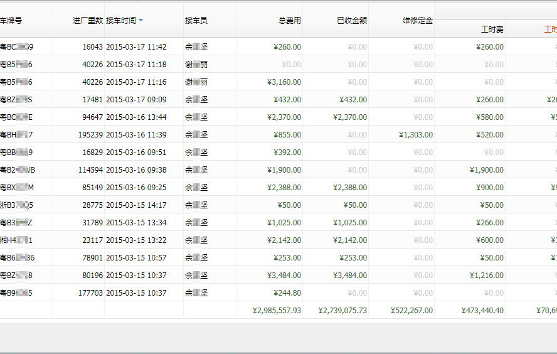Click the 2015-03-16 09:51 receive time cell
557x354 pixels.
[136, 153]
